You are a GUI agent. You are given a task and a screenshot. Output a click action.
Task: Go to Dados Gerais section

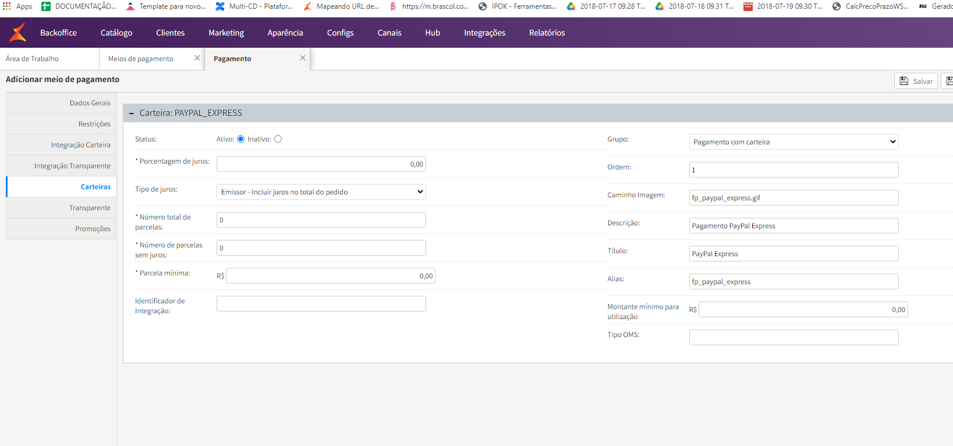tap(61, 103)
